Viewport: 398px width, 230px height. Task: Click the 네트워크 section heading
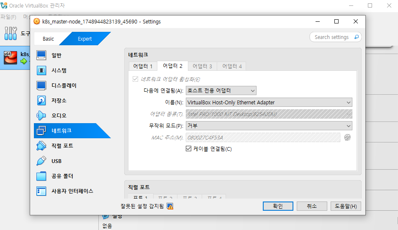click(138, 54)
